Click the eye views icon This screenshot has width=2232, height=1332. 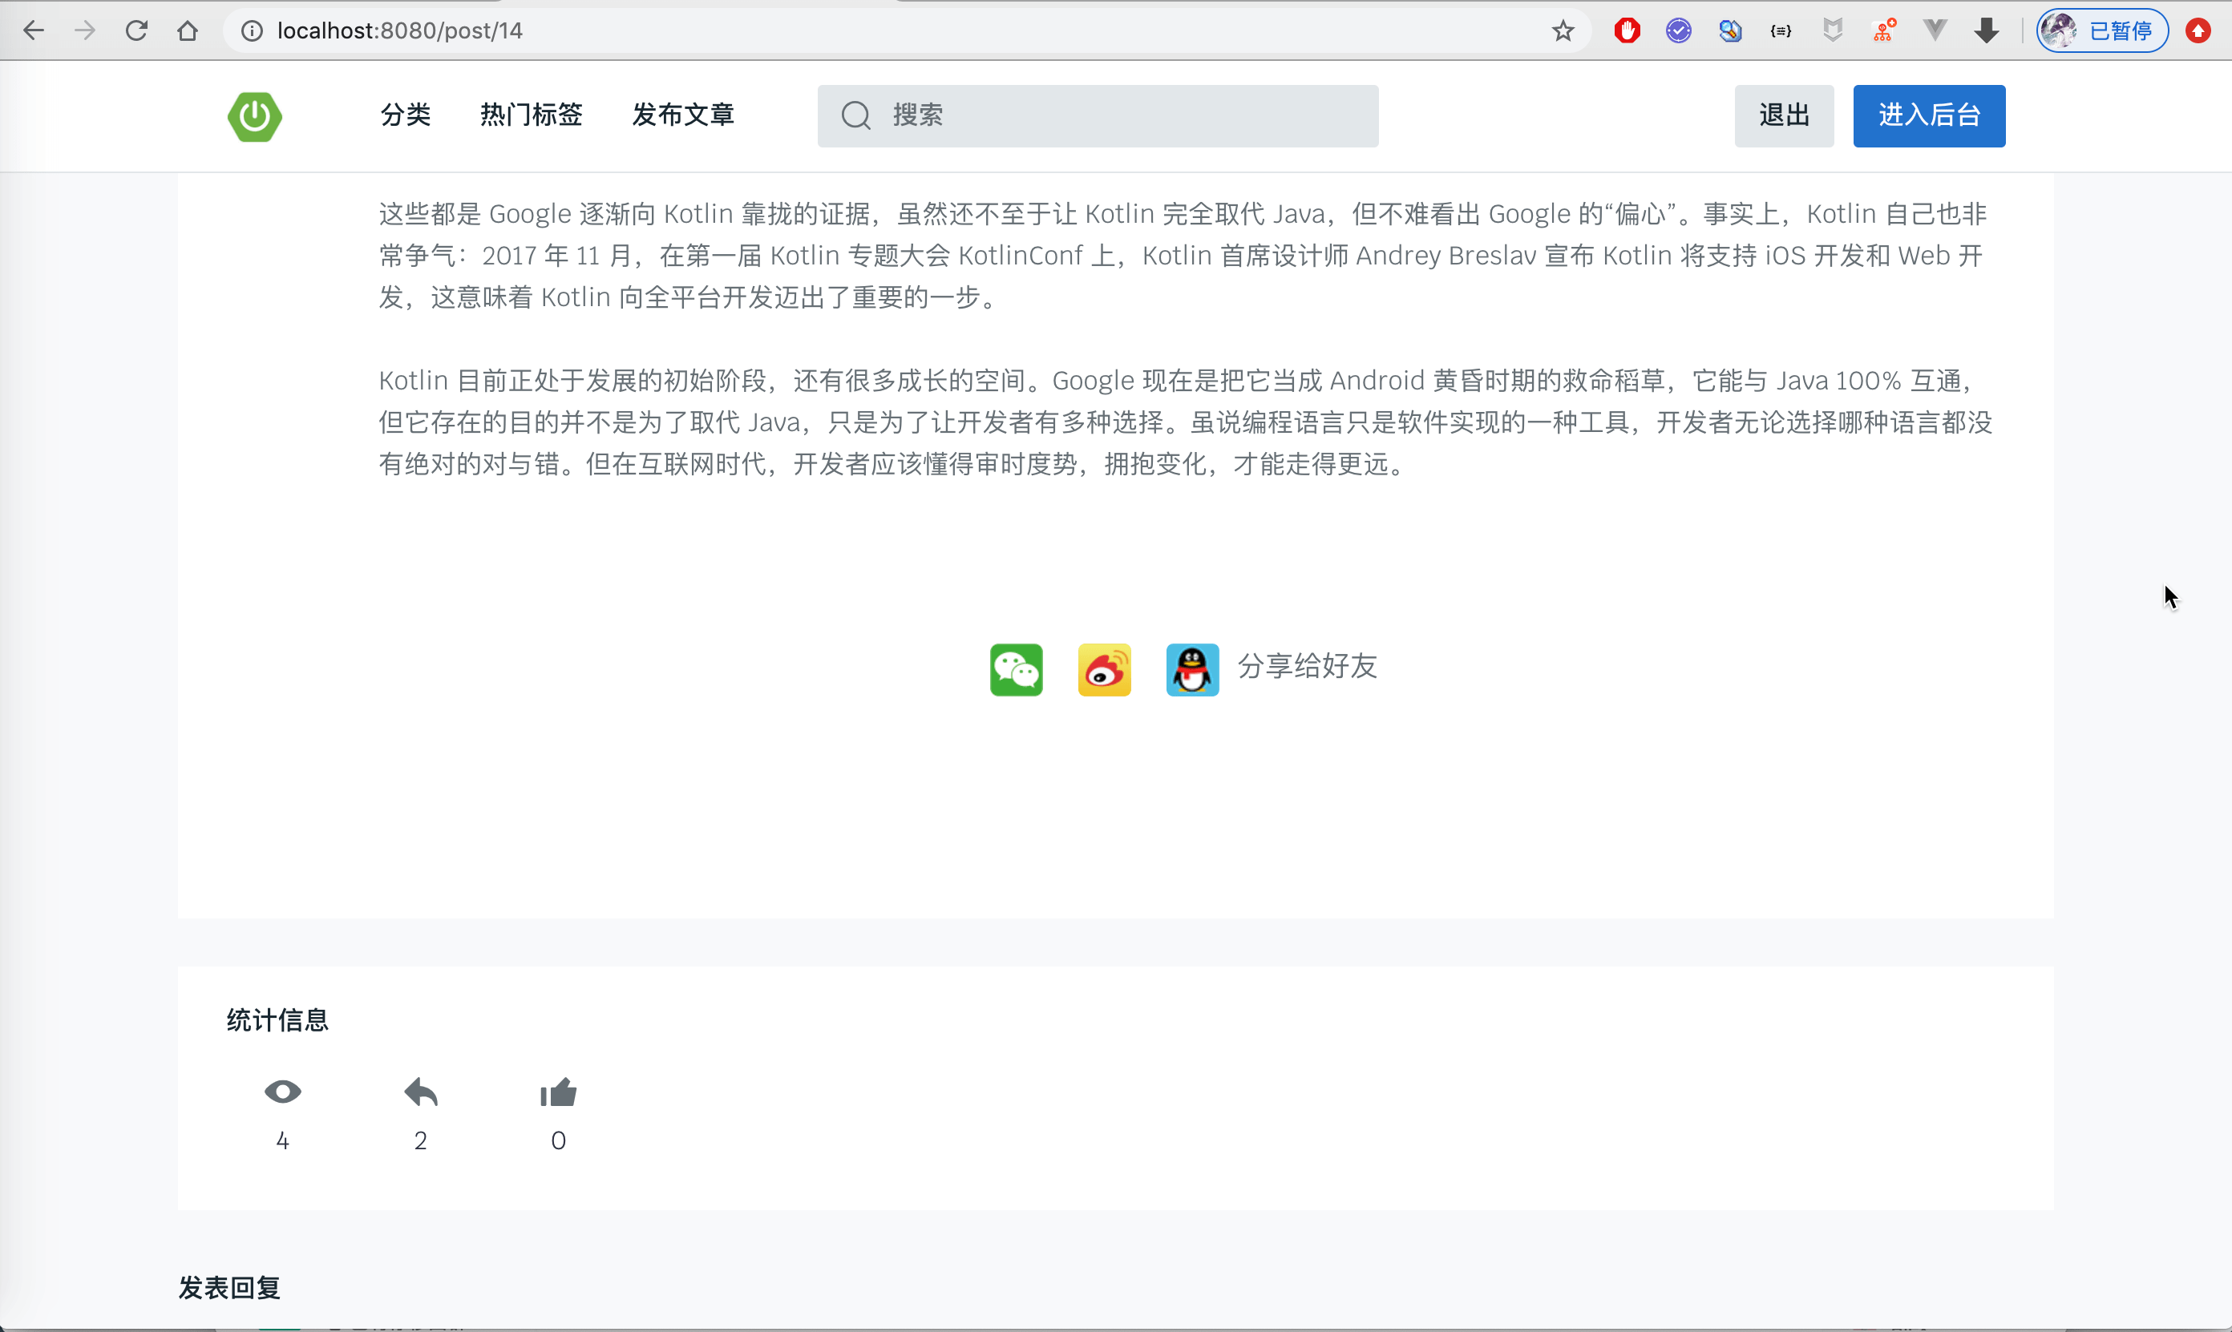282,1092
